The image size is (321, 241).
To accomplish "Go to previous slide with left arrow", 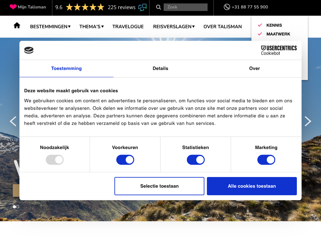I will [x=13, y=121].
